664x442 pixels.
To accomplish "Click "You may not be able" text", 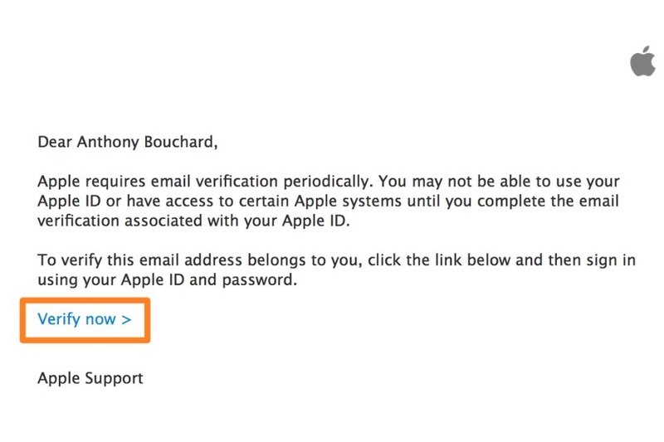I will [456, 182].
